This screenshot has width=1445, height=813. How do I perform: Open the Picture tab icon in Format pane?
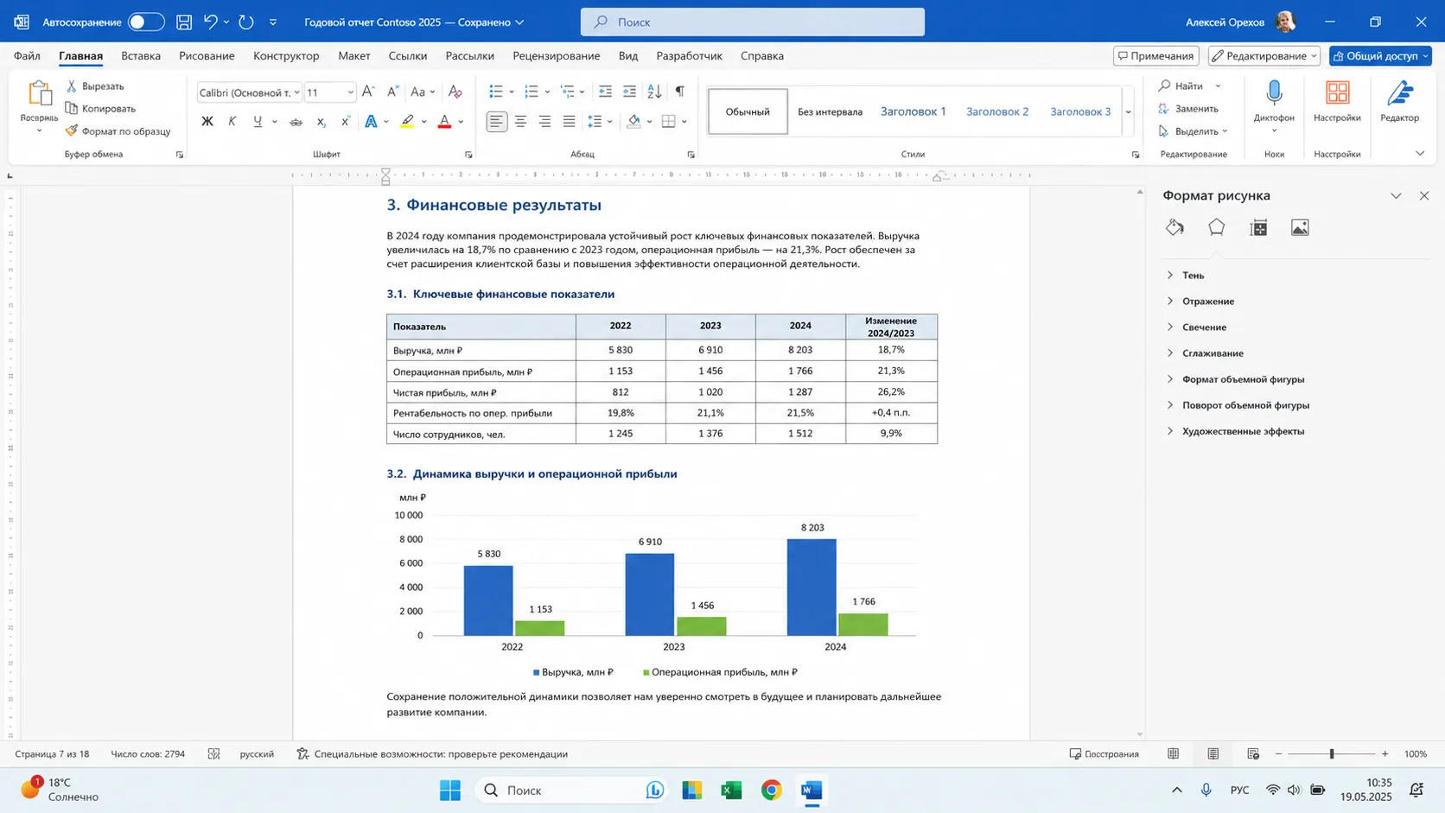(1300, 227)
